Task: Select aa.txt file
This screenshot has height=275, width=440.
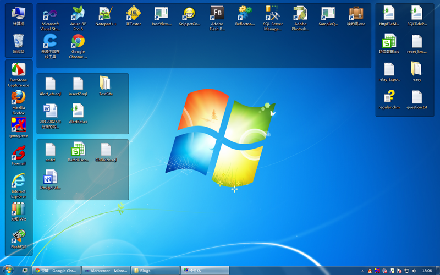Action: 50,152
